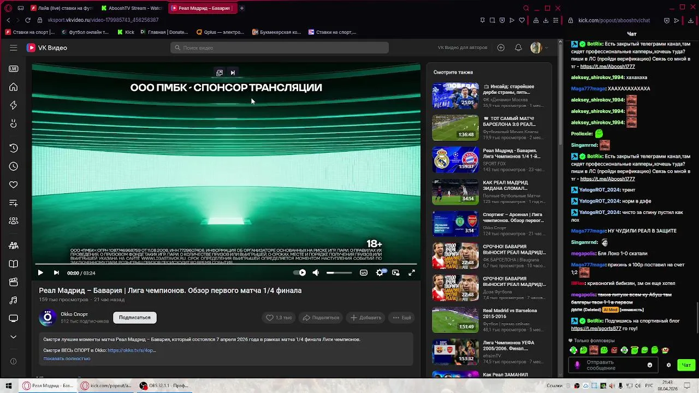Open t.me/sports877 link in Kick chat
Viewport: 699px width, 393px height.
click(x=596, y=329)
